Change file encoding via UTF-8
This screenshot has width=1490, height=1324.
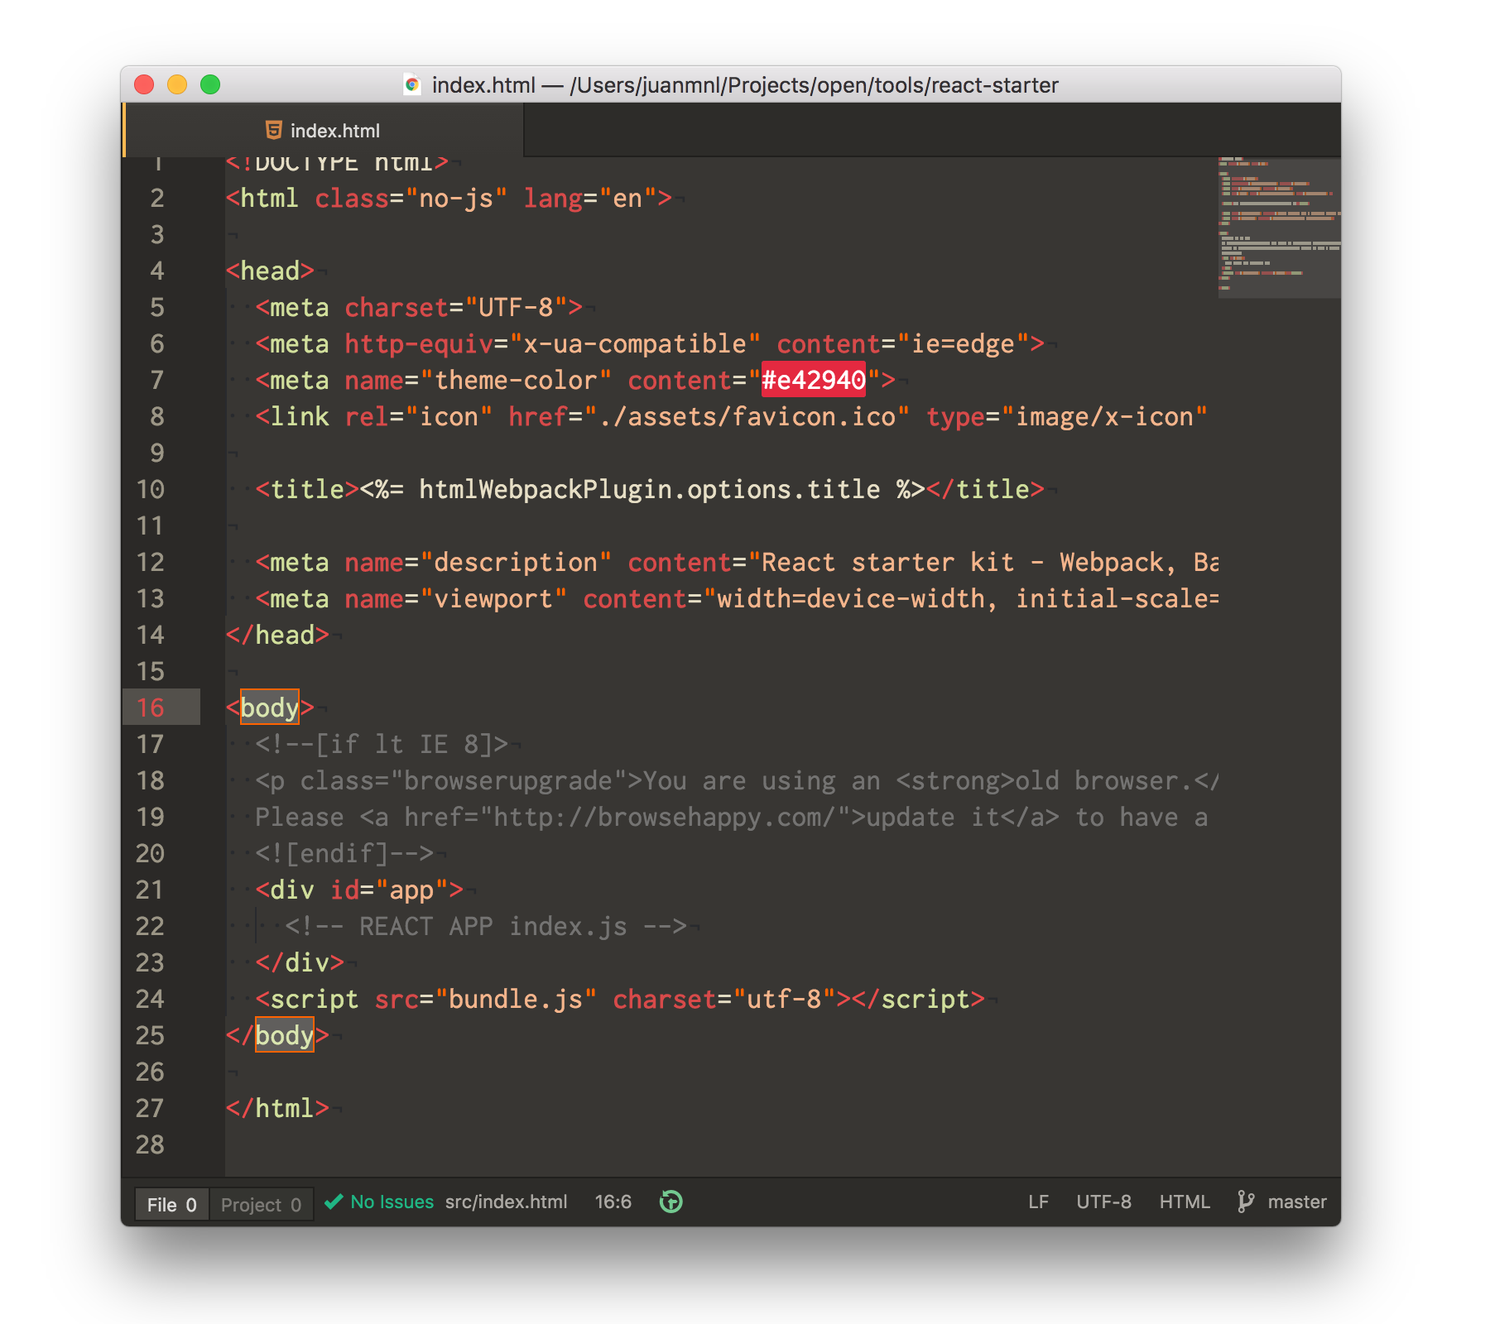(x=1103, y=1202)
